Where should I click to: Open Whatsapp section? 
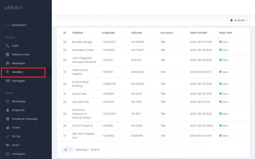19,102
